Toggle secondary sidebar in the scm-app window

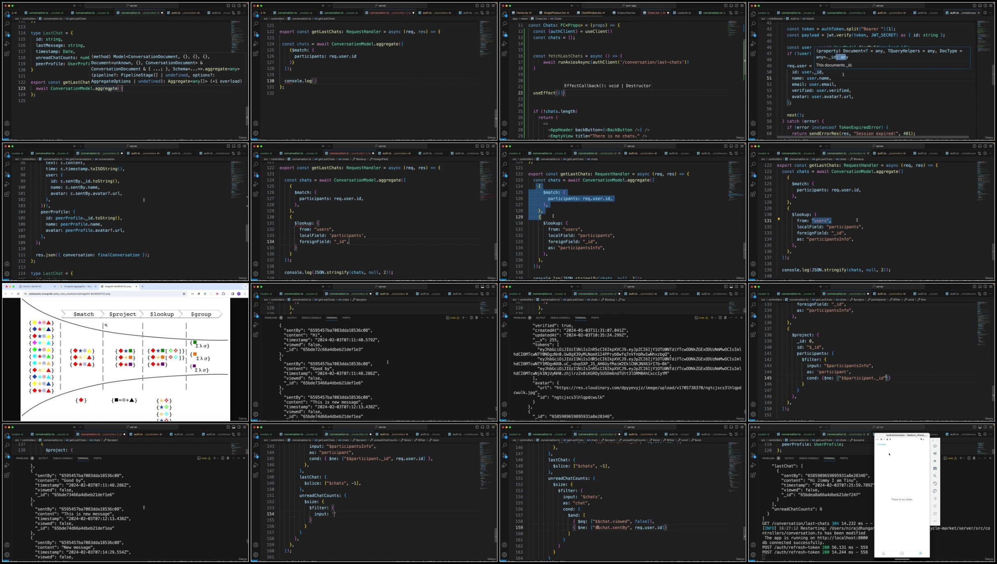click(736, 6)
